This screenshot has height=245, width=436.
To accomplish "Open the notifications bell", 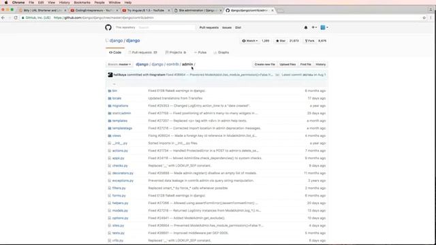I will click(x=306, y=27).
